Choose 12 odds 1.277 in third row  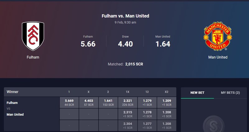coord(147,125)
